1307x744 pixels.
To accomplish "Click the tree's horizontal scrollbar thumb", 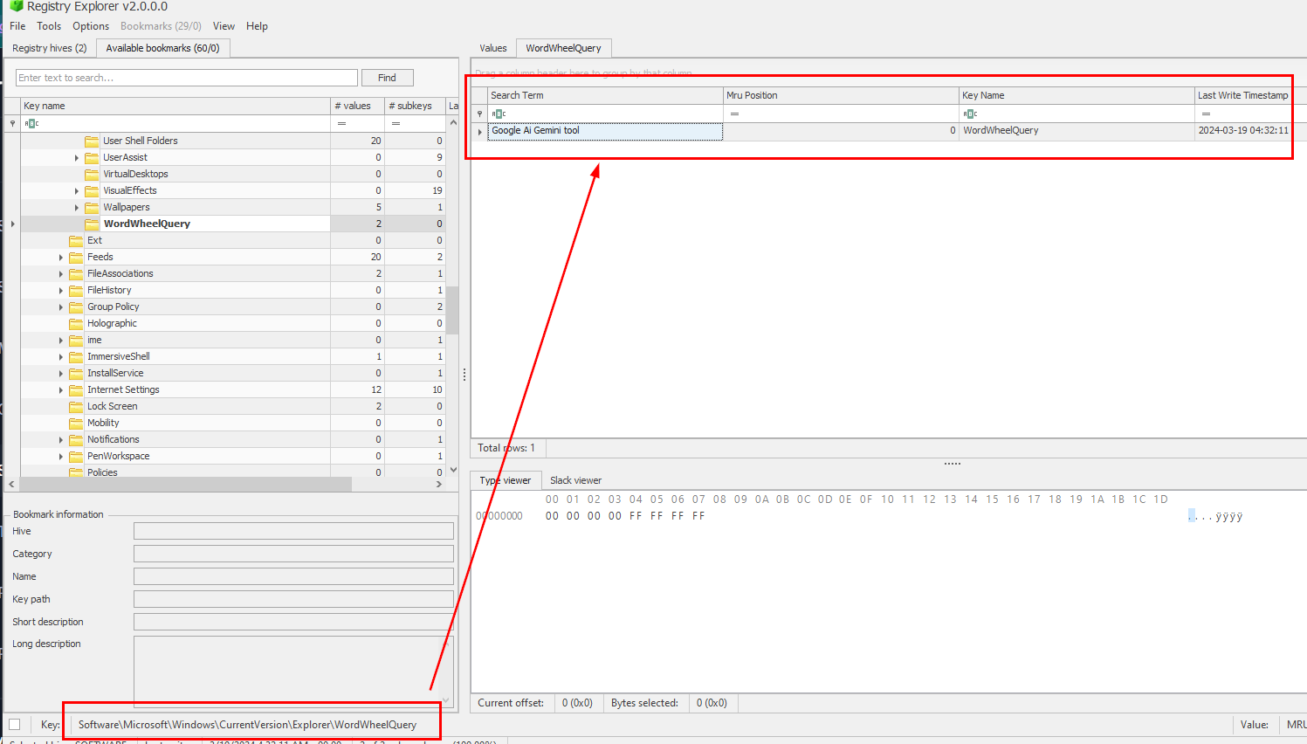I will (x=185, y=484).
